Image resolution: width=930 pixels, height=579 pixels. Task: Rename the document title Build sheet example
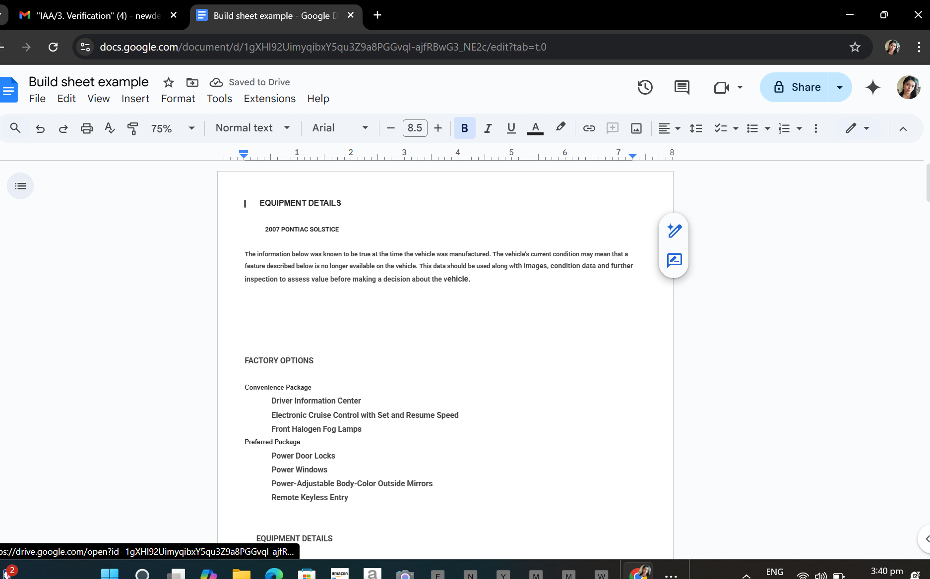tap(88, 82)
